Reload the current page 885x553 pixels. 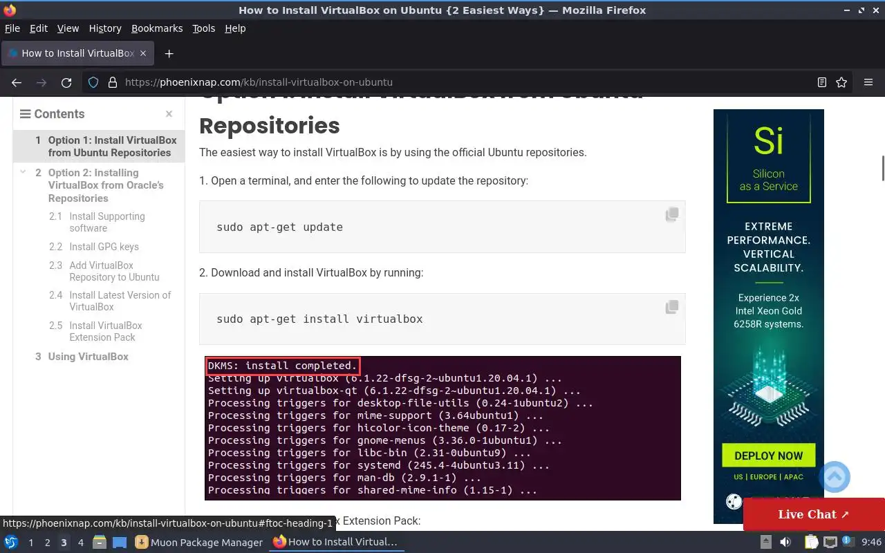66,82
